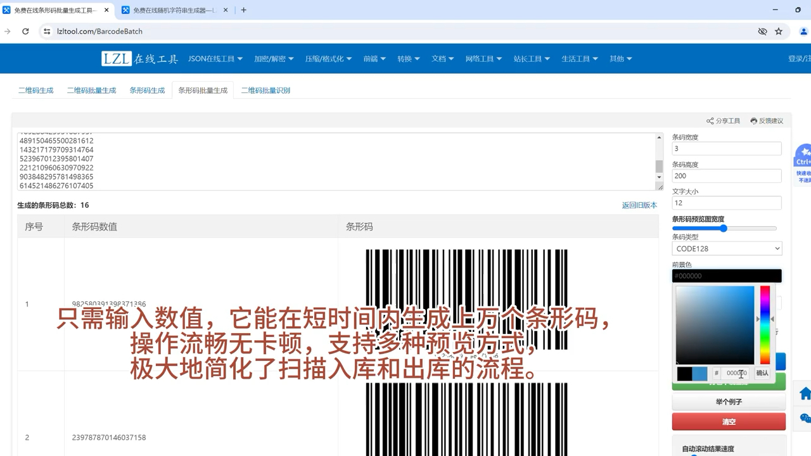Open the 条码类型 CODE128 dropdown
The image size is (811, 456).
tap(727, 248)
